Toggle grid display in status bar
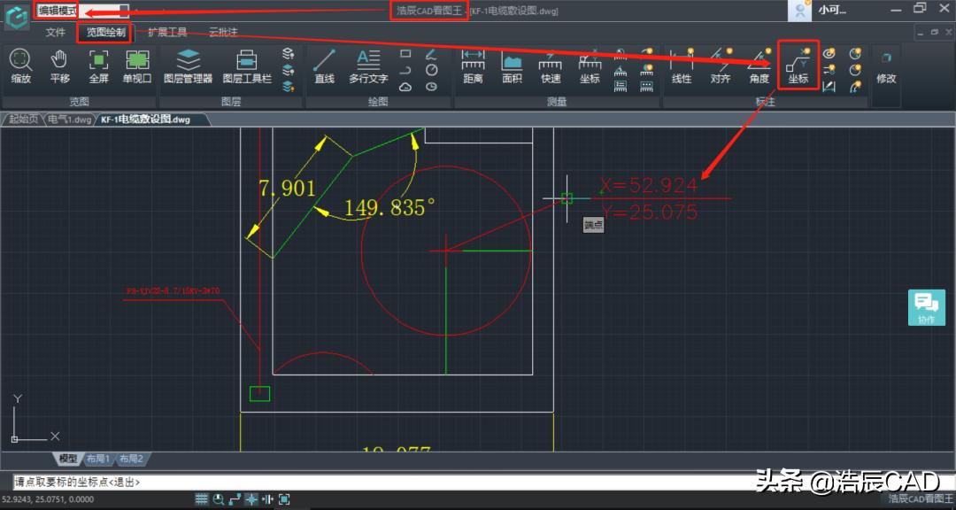Screen dimensions: 956x510 point(202,499)
